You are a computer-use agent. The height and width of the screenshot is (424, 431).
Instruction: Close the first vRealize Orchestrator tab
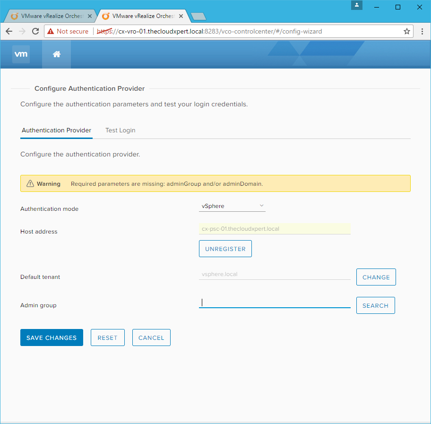pos(90,16)
